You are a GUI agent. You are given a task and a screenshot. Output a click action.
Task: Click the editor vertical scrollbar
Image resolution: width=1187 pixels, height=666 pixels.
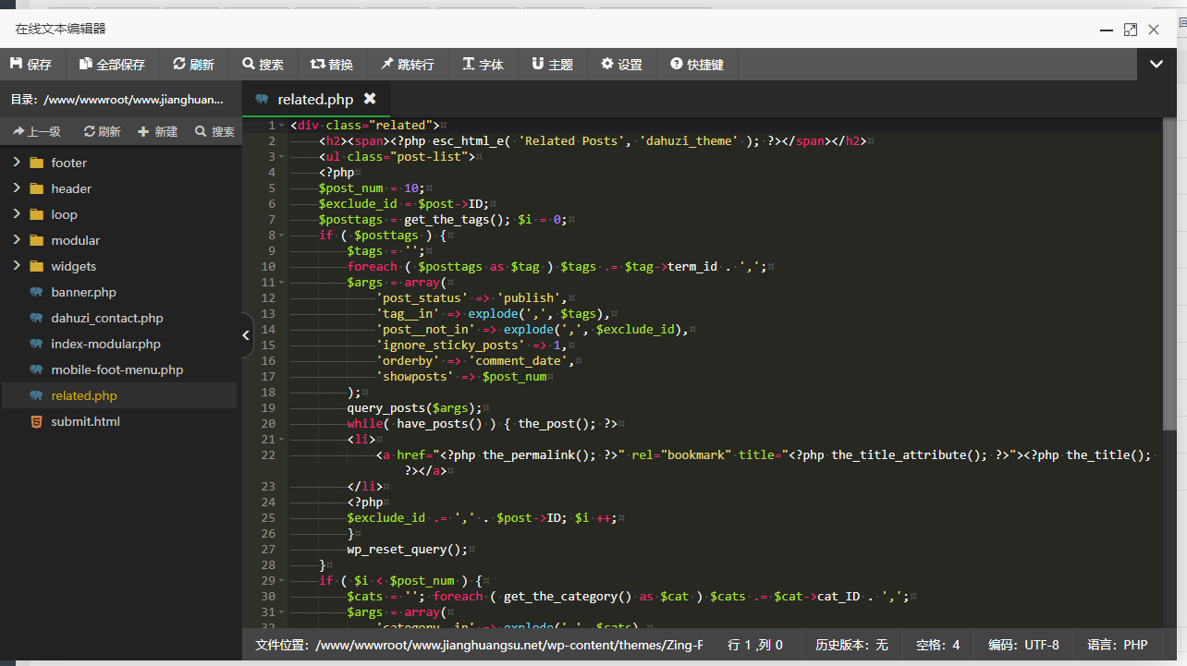1169,272
